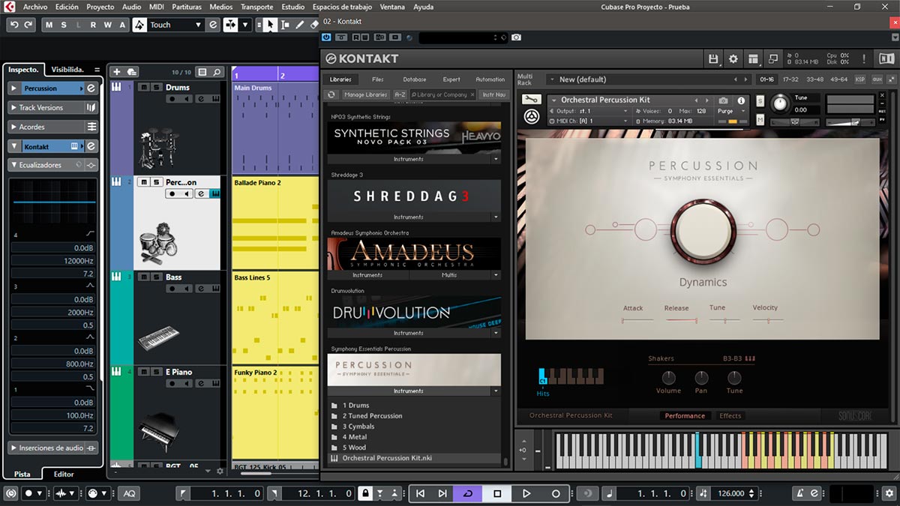Select the Range Selection tool
Image resolution: width=900 pixels, height=506 pixels.
pyautogui.click(x=285, y=25)
